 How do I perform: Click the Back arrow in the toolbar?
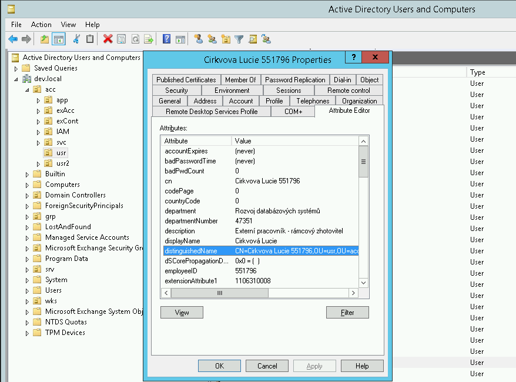pos(13,39)
